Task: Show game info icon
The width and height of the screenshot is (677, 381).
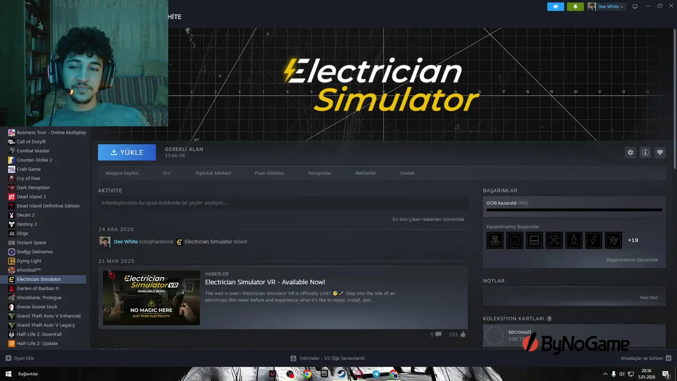Action: coord(645,152)
